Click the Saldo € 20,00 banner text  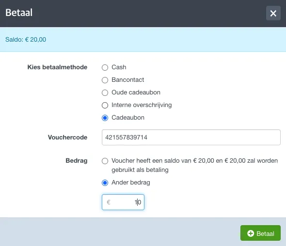coord(26,39)
